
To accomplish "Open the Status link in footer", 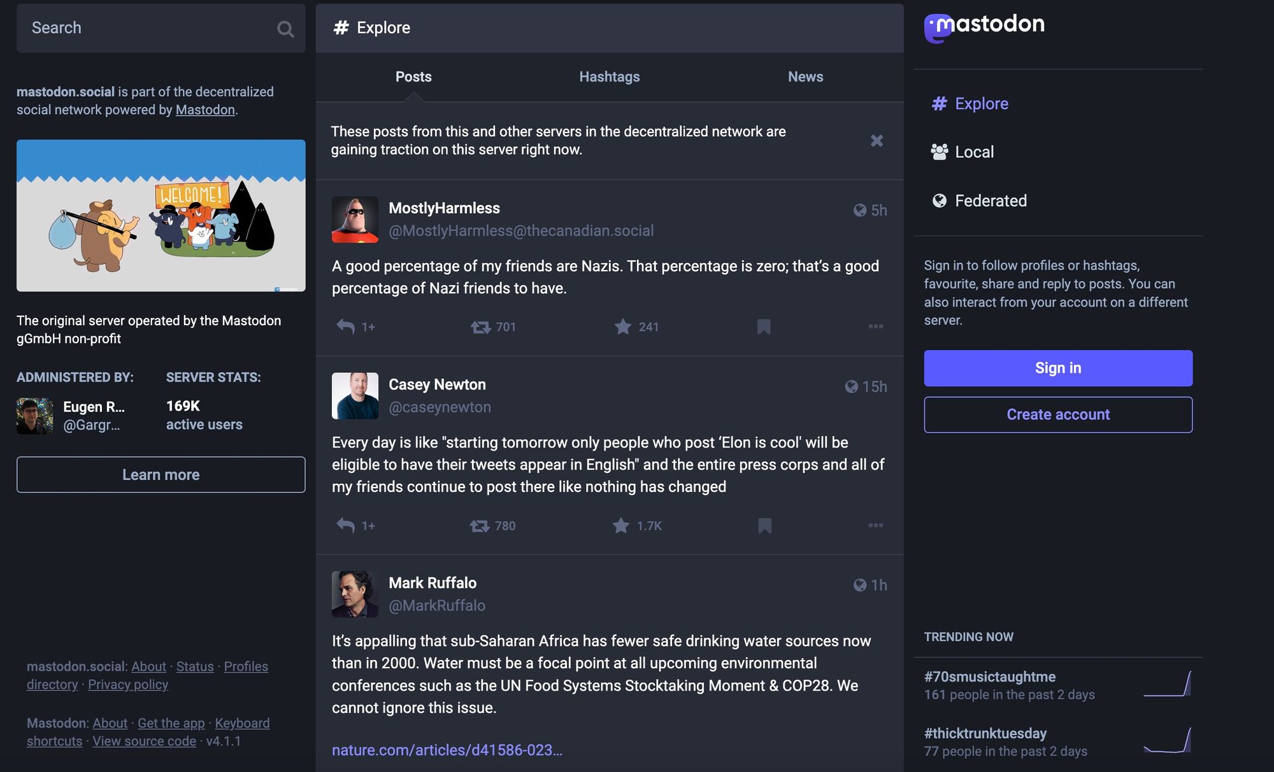I will tap(195, 666).
